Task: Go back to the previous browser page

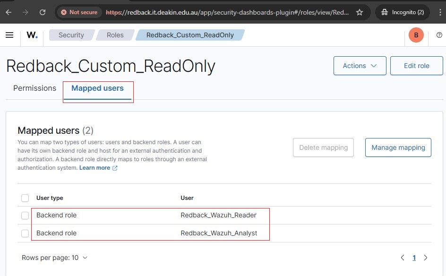Action: [9, 12]
